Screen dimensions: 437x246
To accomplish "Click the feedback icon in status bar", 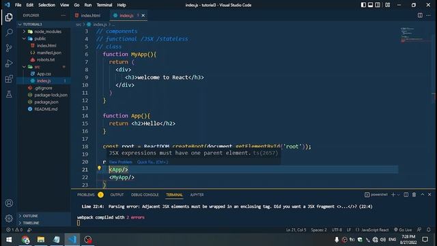I will tap(419, 230).
